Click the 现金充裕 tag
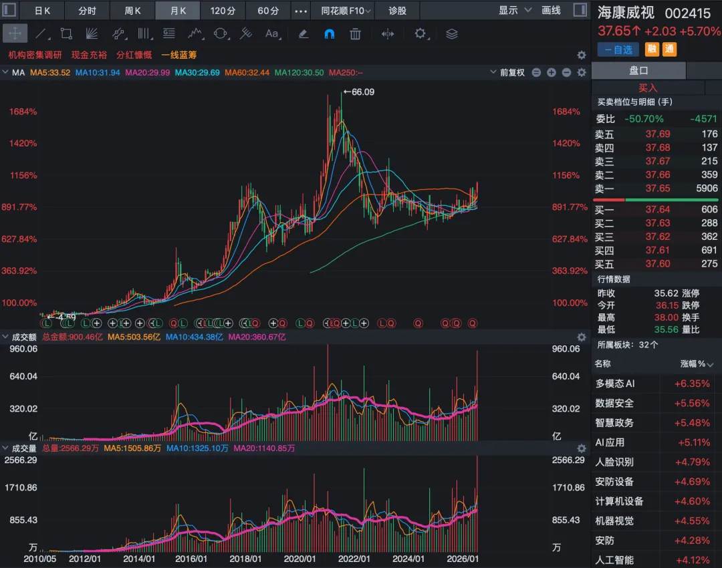Image resolution: width=722 pixels, height=568 pixels. [x=89, y=55]
